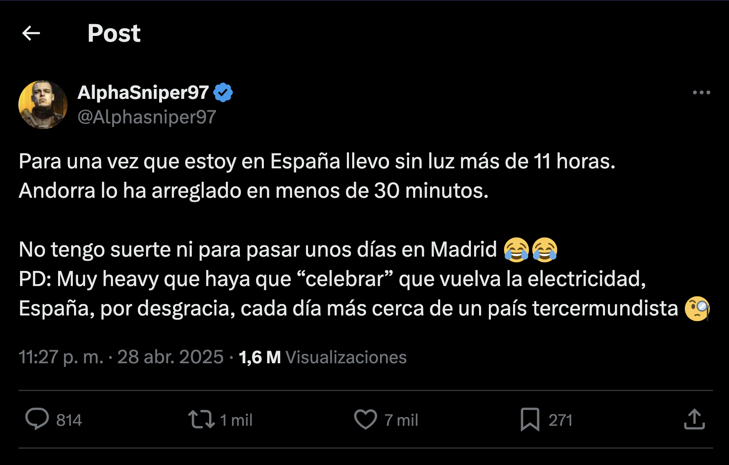Bookmark this post with the bookmark icon
Image resolution: width=729 pixels, height=465 pixels.
(x=530, y=419)
